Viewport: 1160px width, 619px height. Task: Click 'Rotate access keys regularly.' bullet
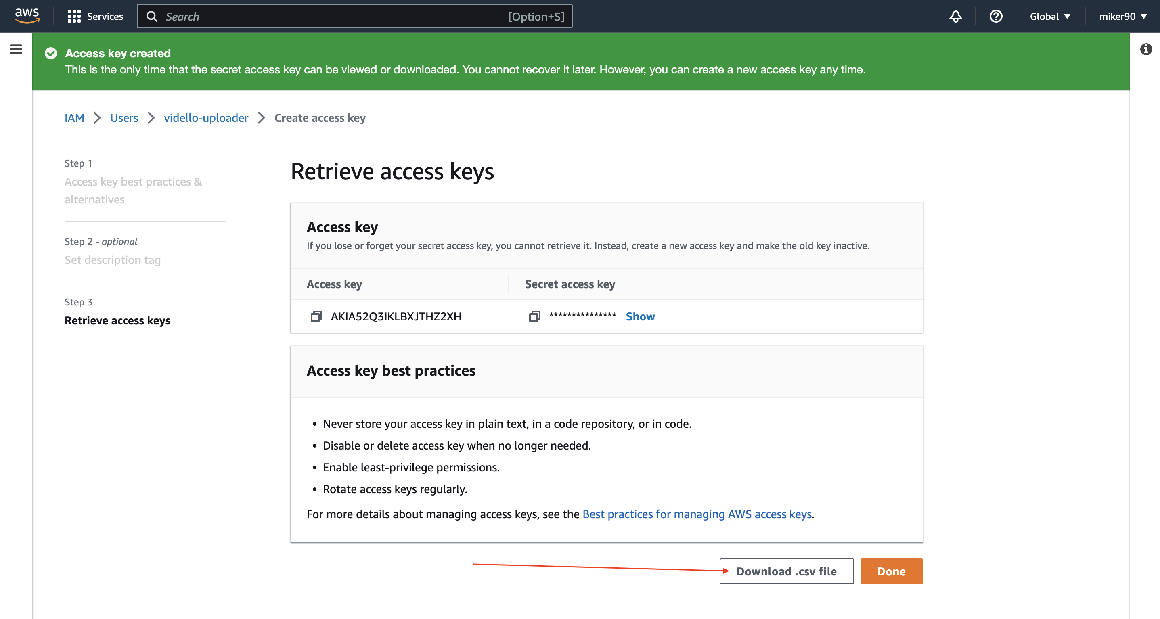pyautogui.click(x=395, y=489)
